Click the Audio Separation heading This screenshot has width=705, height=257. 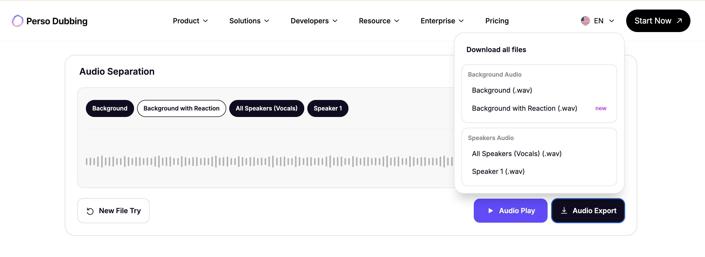click(117, 71)
